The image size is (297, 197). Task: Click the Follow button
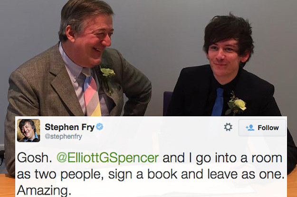click(x=262, y=128)
